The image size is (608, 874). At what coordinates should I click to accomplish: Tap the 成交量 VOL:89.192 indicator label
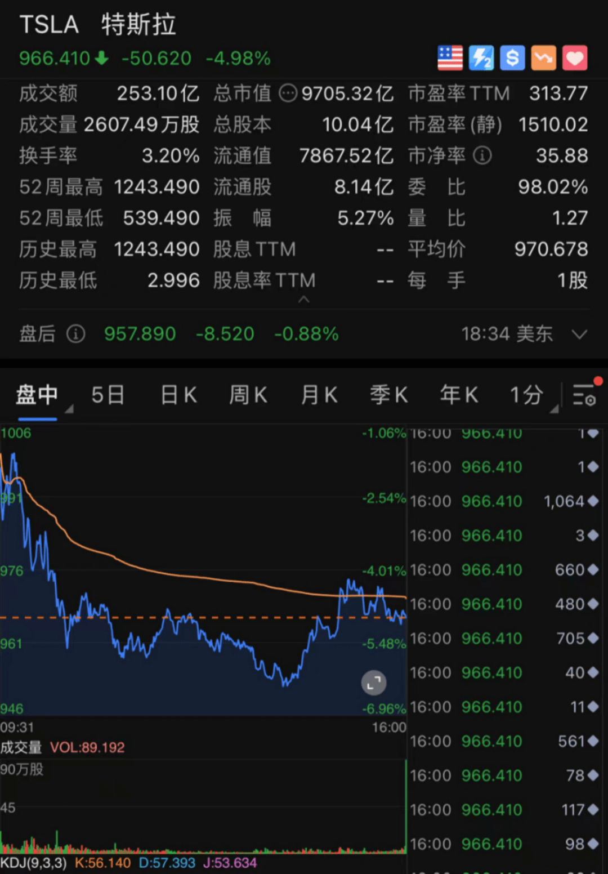pos(62,747)
